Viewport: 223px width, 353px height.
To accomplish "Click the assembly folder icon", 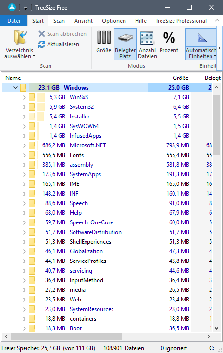I will pos(32,165).
